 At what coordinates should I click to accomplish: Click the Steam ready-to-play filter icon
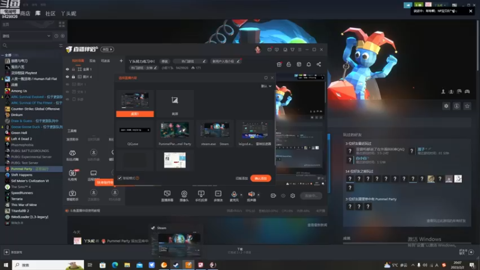click(x=62, y=36)
